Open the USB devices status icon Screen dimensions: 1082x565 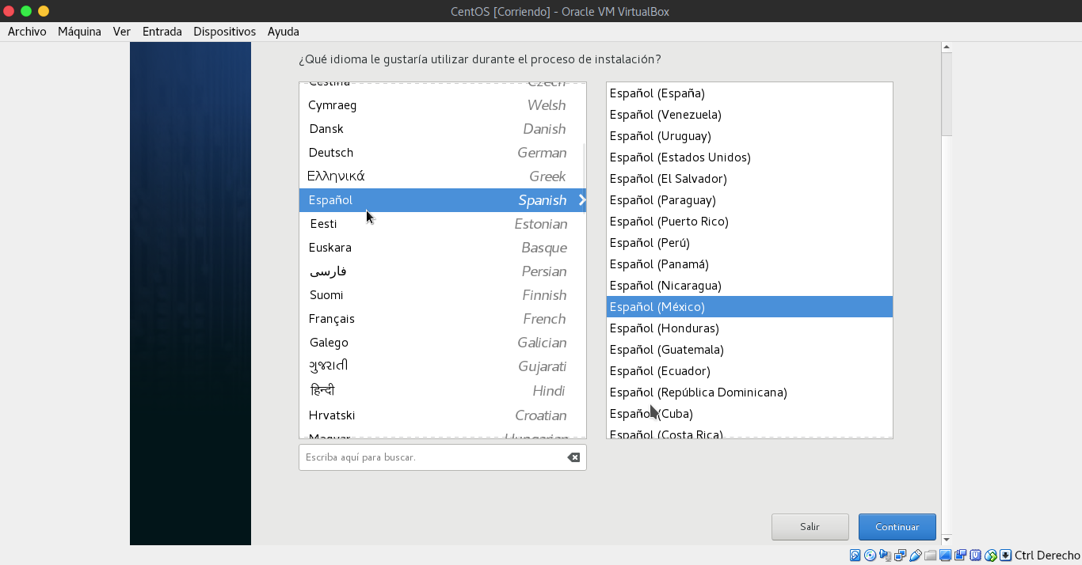(916, 555)
